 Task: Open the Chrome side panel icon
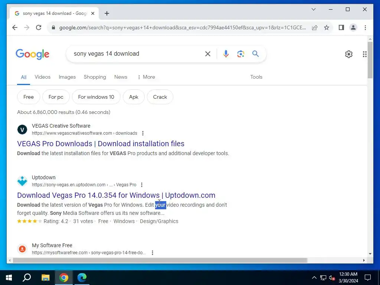point(341,27)
